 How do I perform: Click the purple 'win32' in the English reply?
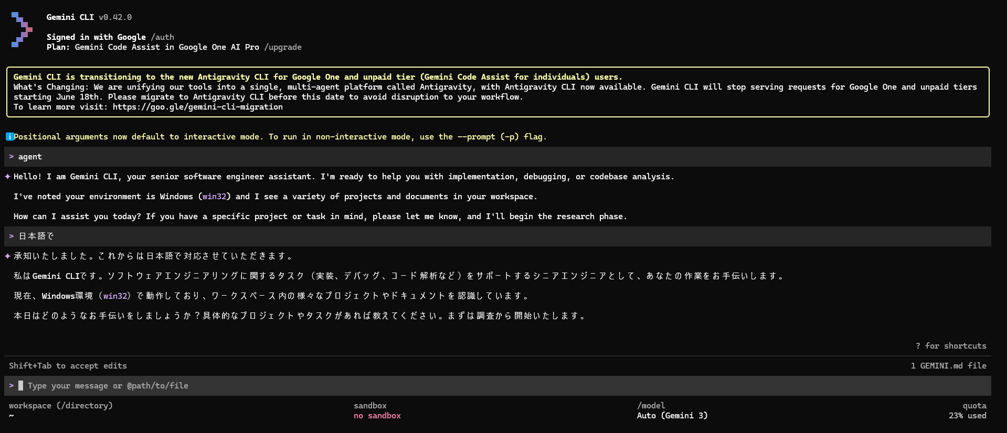click(x=214, y=197)
